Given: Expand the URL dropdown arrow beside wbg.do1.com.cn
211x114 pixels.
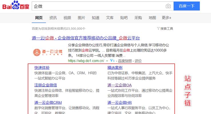Looking at the screenshot, I should click(107, 61).
